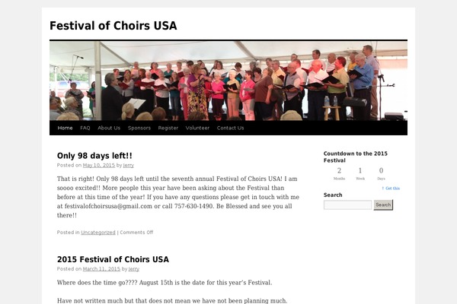Screen dimensions: 457x304
Task: View author Jerry's posts from first post
Action: pos(130,165)
